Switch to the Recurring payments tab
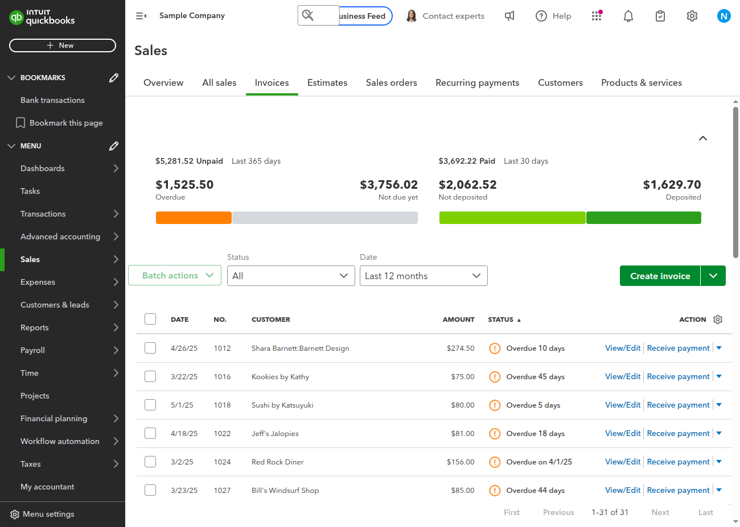This screenshot has height=527, width=740. point(478,83)
